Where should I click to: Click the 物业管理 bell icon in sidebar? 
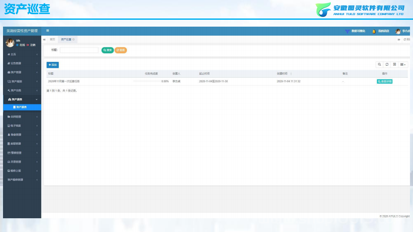[x=9, y=134]
